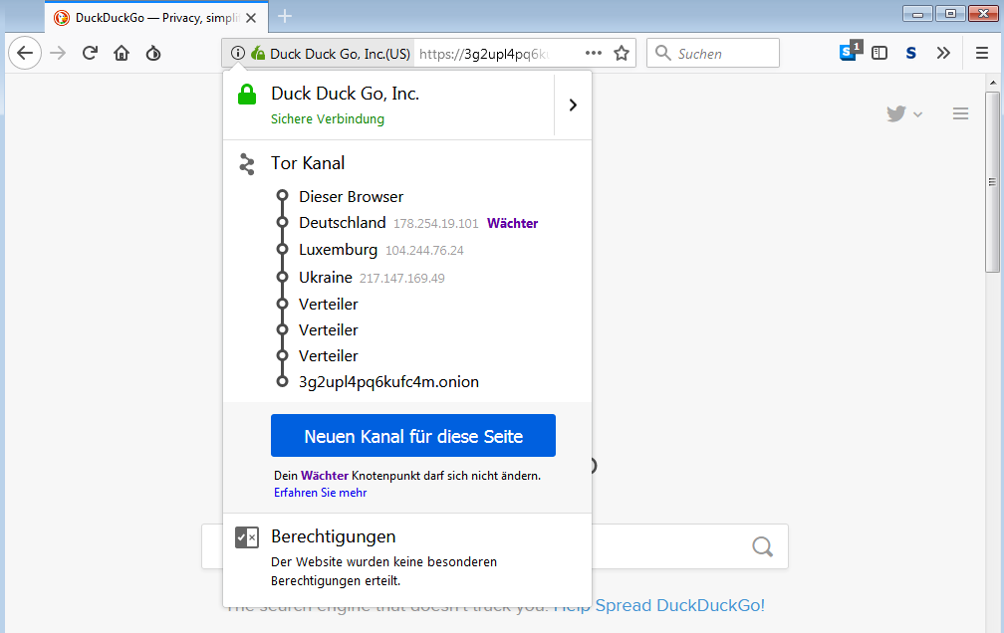
Task: Maximize the browser window
Action: tap(950, 14)
